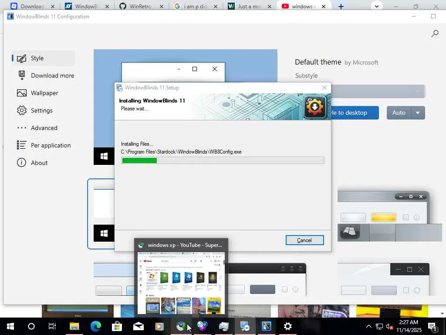Click the purple bubbles taskbar icon
Screen dimensions: 446x335
tap(202, 326)
